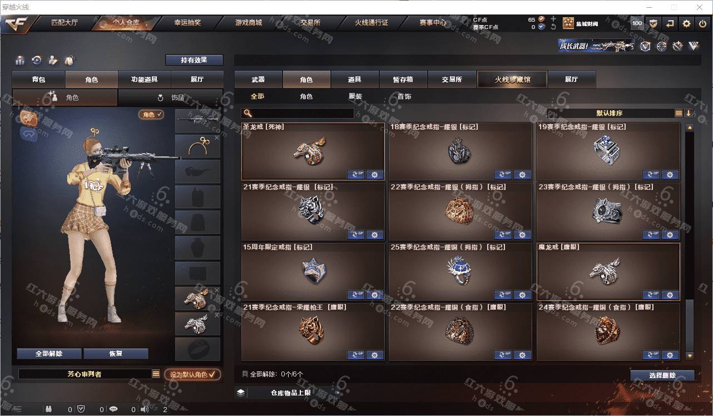The image size is (713, 416).
Task: Click the CrossFire CF logo icon
Action: coord(17,23)
